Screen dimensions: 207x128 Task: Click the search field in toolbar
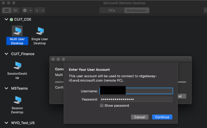(205, 10)
